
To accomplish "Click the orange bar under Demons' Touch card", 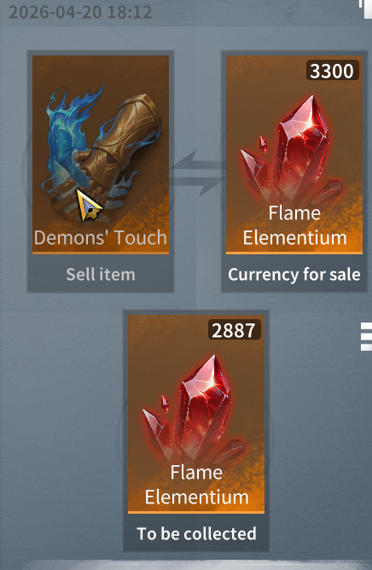I will click(101, 253).
